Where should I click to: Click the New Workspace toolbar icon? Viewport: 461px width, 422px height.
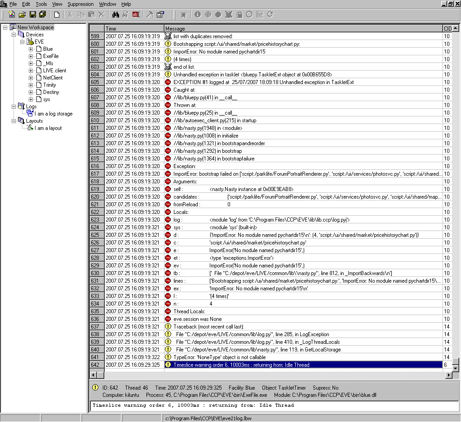click(12, 14)
